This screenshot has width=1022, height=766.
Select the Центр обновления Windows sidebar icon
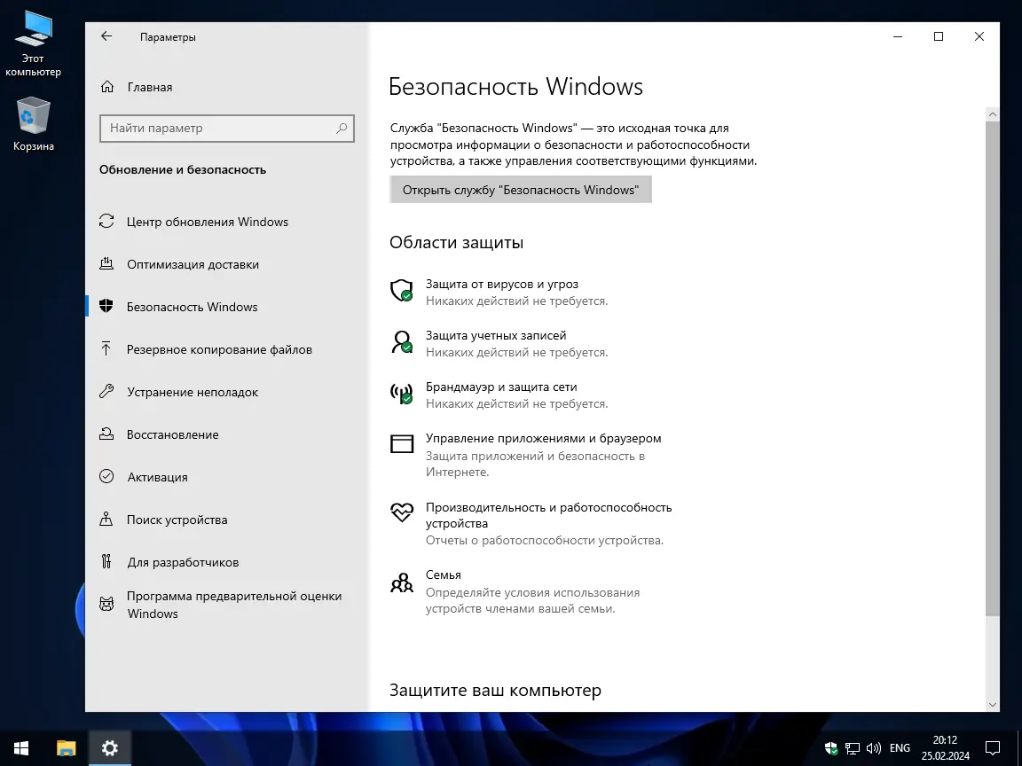(107, 222)
